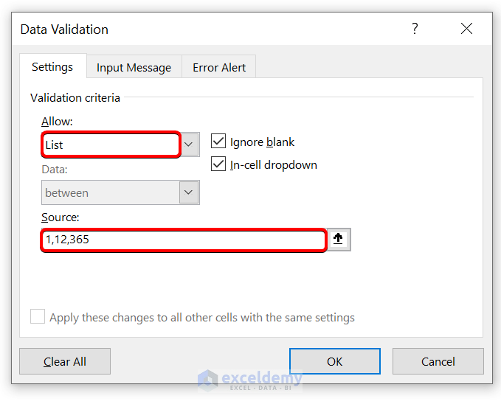501x404 pixels.
Task: Toggle the Ignore blank checkbox
Action: click(218, 142)
